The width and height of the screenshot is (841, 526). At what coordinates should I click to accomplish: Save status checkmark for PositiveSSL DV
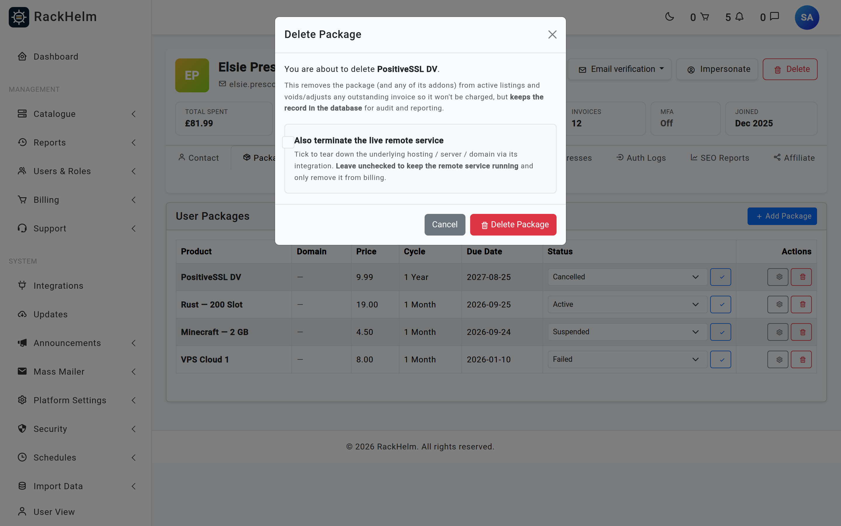tap(720, 277)
